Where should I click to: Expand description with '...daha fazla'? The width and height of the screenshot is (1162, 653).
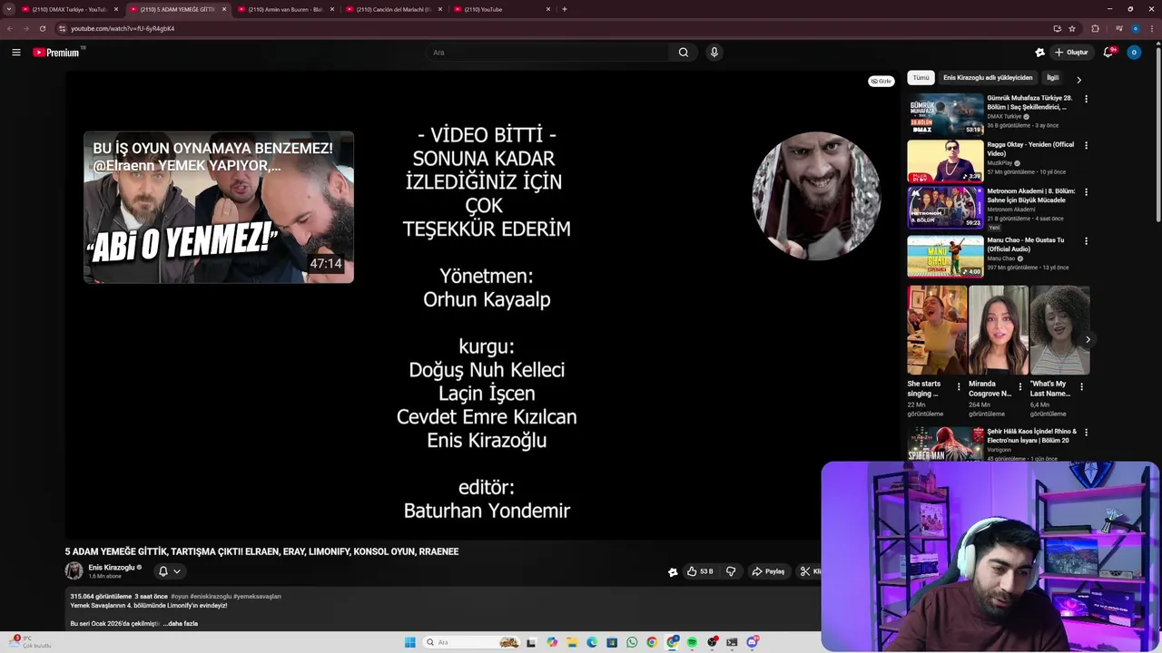click(181, 624)
